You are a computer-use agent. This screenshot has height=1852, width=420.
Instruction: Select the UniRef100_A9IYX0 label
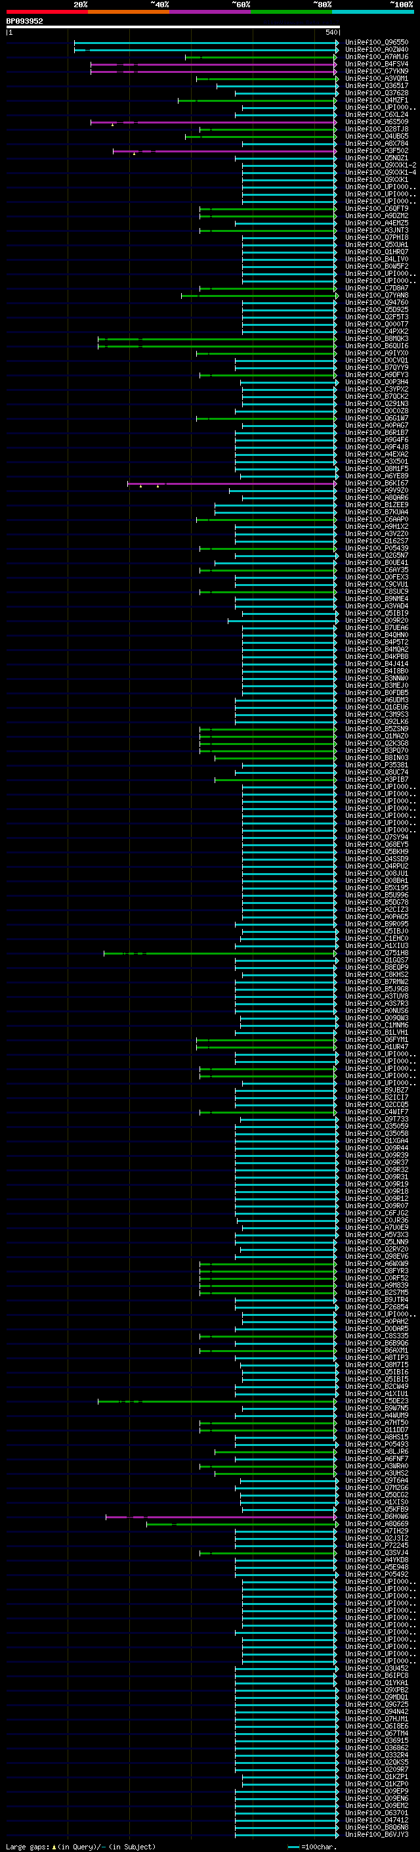pyautogui.click(x=376, y=353)
